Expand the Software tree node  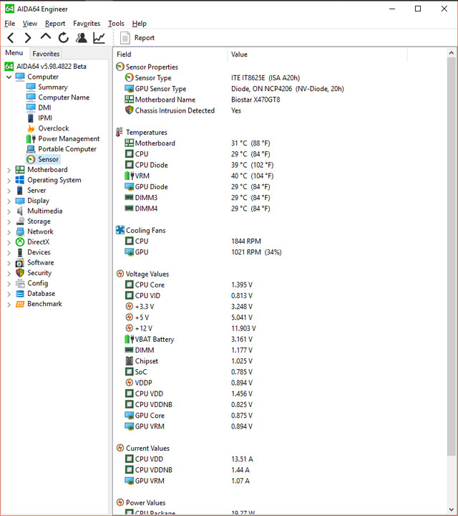pyautogui.click(x=9, y=262)
